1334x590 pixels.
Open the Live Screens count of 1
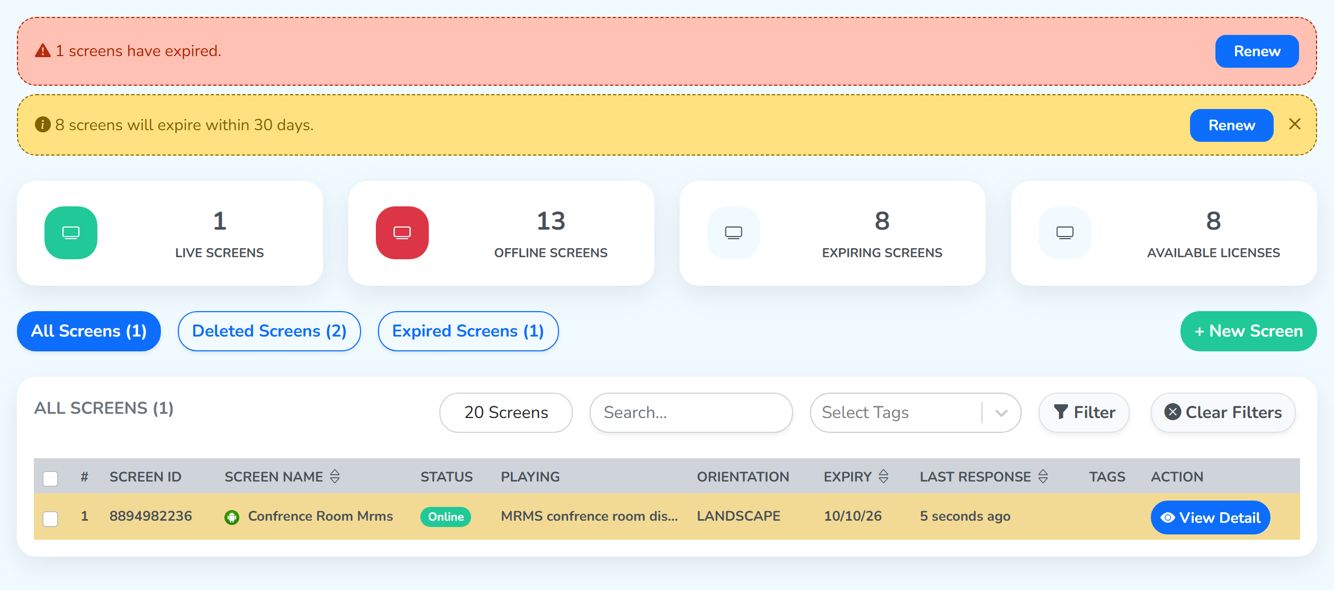coord(220,221)
